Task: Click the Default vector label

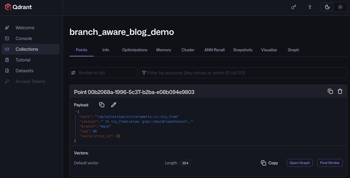Action: pyautogui.click(x=86, y=163)
